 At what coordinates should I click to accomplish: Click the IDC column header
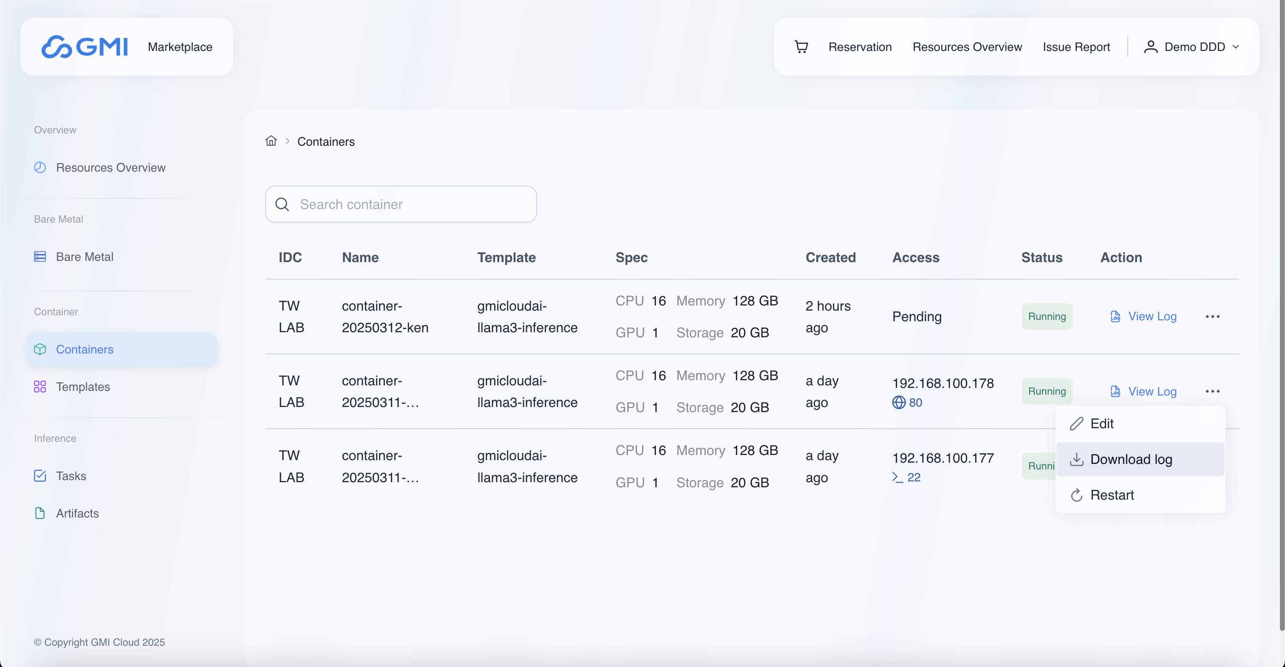pyautogui.click(x=290, y=257)
